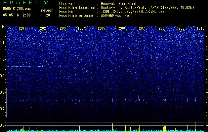Click time marker 1204
Viewport: 208px width, 132px height.
(x=82, y=28)
